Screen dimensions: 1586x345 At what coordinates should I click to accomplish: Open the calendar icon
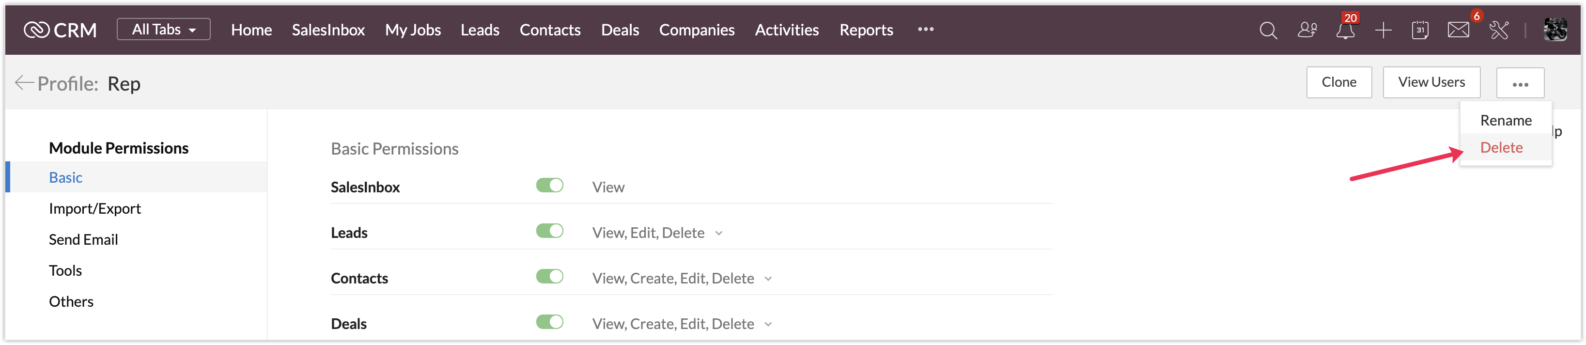click(1420, 30)
